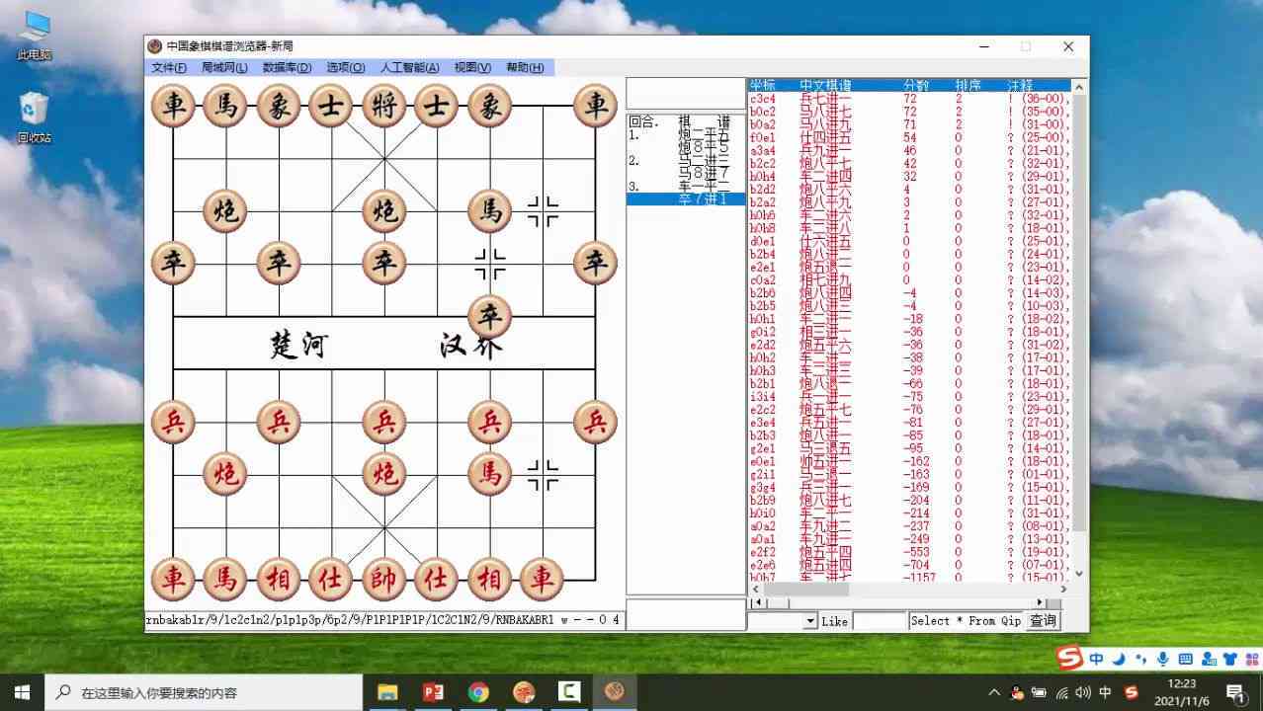Viewport: 1263px width, 711px height.
Task: Open the 文件(F) menu
Action: pos(169,68)
